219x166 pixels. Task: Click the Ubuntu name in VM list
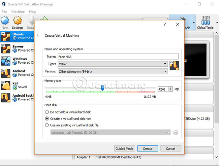[19, 34]
